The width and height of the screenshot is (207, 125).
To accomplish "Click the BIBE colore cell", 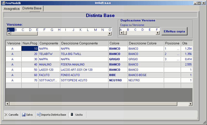I will [x=118, y=75].
